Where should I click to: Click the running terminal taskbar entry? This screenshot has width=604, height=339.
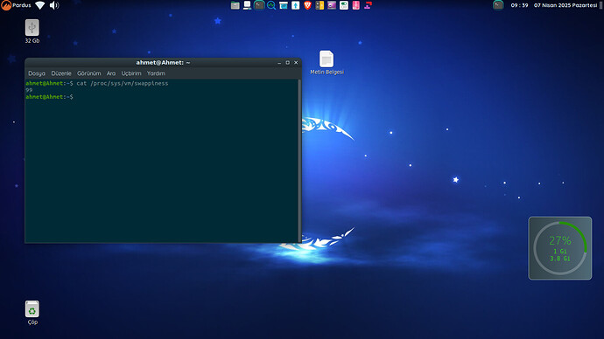click(x=498, y=5)
